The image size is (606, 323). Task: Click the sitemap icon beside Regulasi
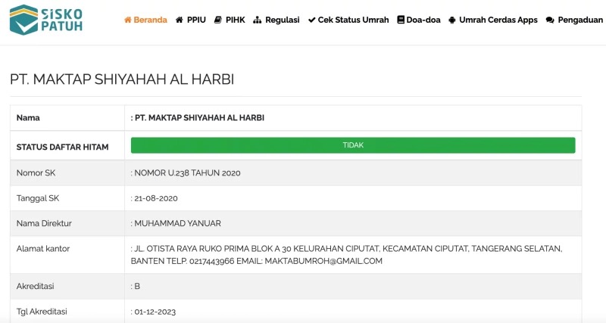pos(257,20)
